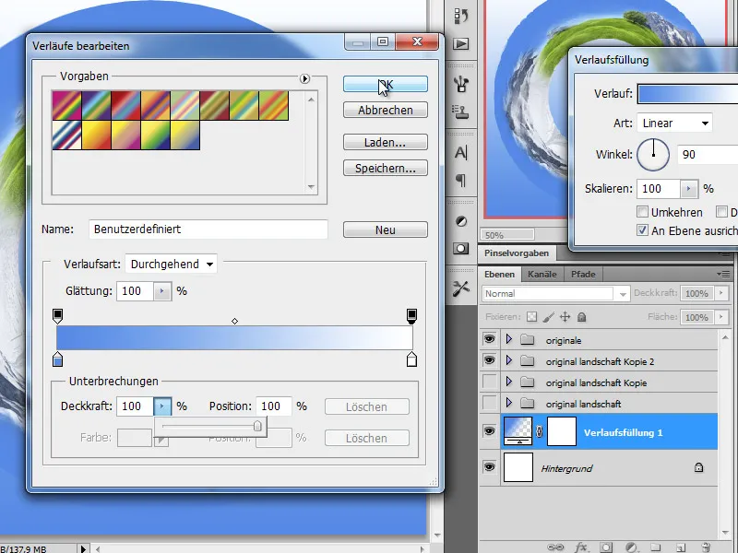
Task: Click the Deckkraft arrow under Unterbrechungen
Action: (162, 406)
